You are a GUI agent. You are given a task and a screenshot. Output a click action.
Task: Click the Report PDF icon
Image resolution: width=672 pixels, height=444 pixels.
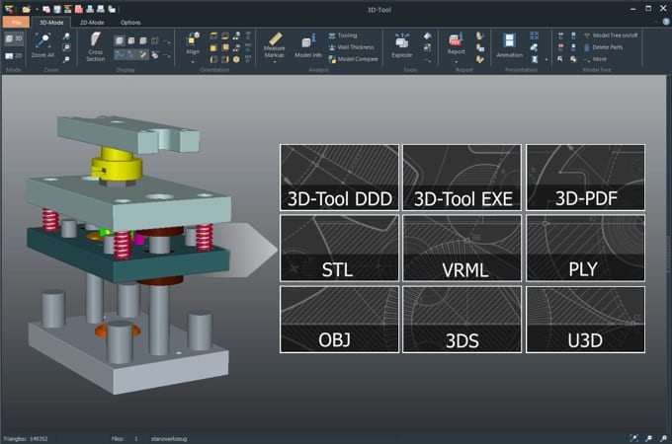point(456,43)
